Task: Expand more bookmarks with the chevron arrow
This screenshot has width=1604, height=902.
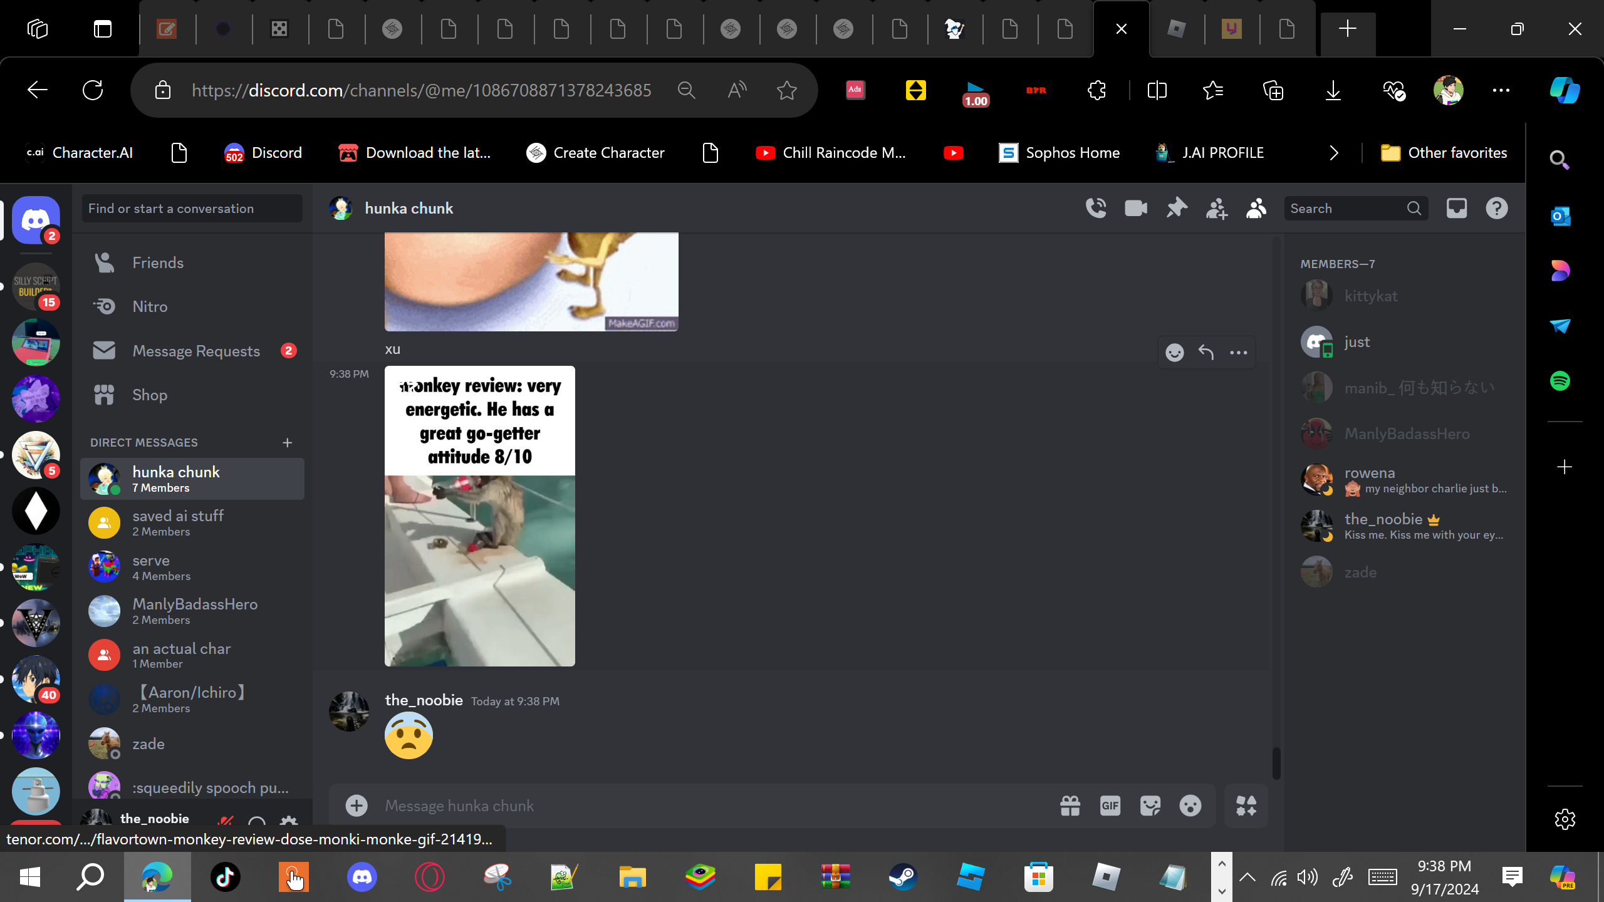Action: pyautogui.click(x=1334, y=153)
